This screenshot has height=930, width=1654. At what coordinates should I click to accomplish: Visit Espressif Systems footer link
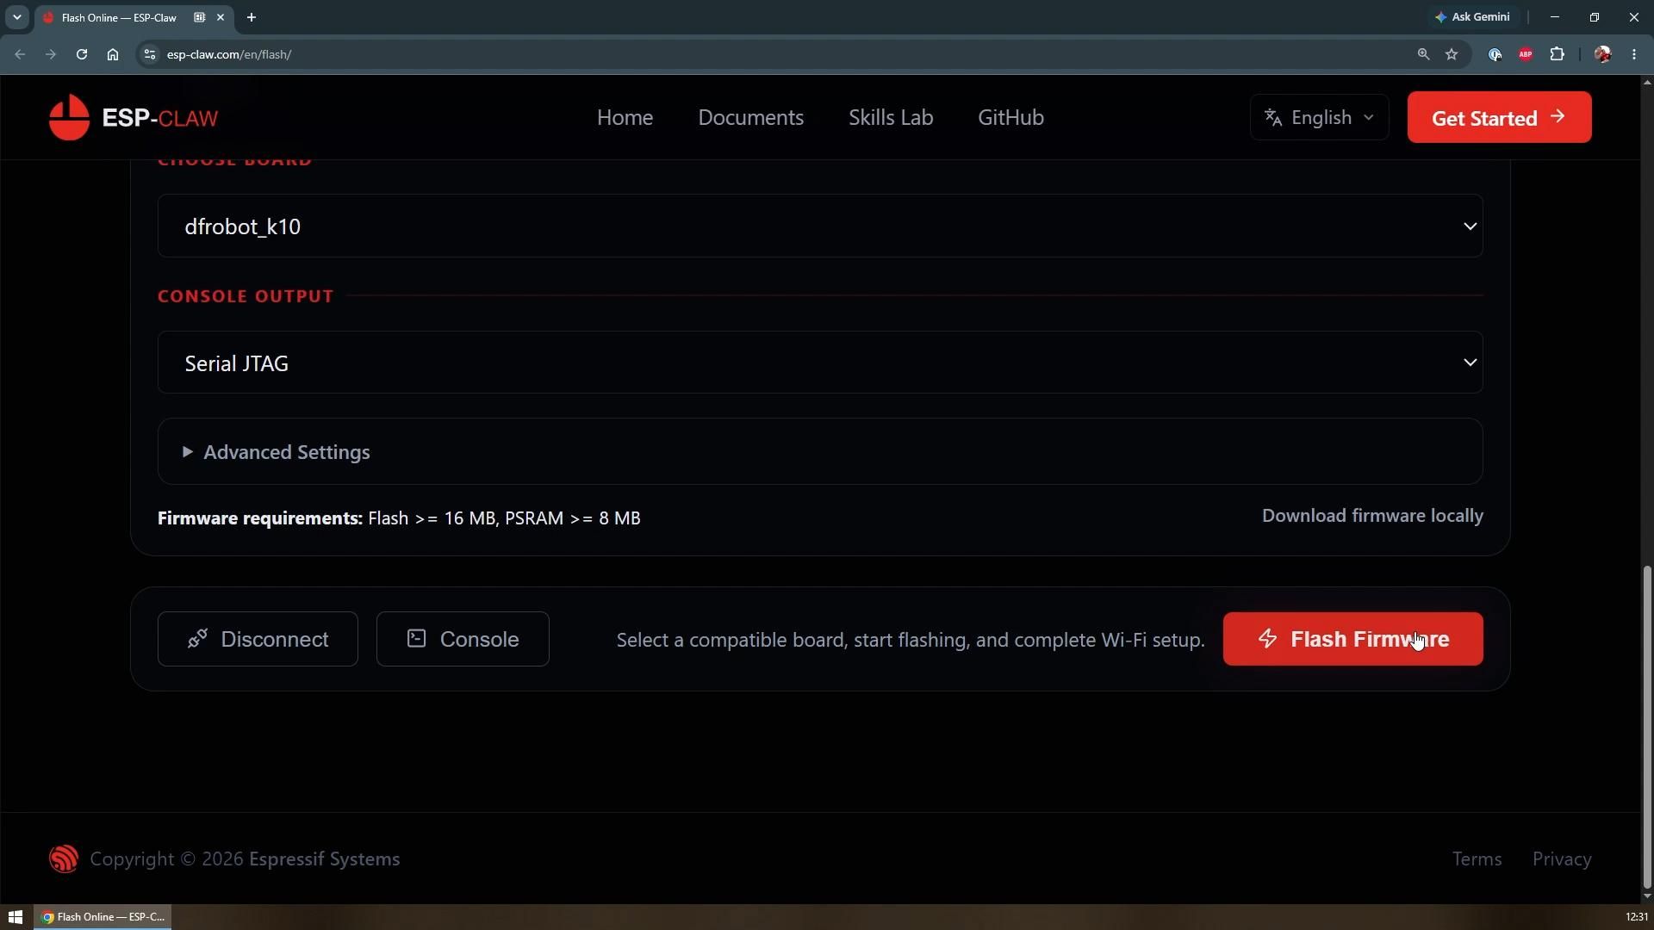pyautogui.click(x=324, y=859)
